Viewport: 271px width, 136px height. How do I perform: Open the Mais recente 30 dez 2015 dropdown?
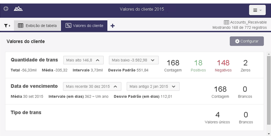pos(92,87)
